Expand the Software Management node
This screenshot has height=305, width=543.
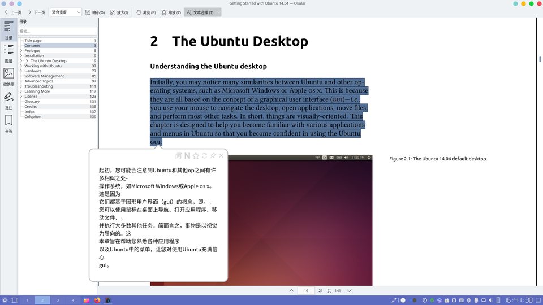[21, 76]
